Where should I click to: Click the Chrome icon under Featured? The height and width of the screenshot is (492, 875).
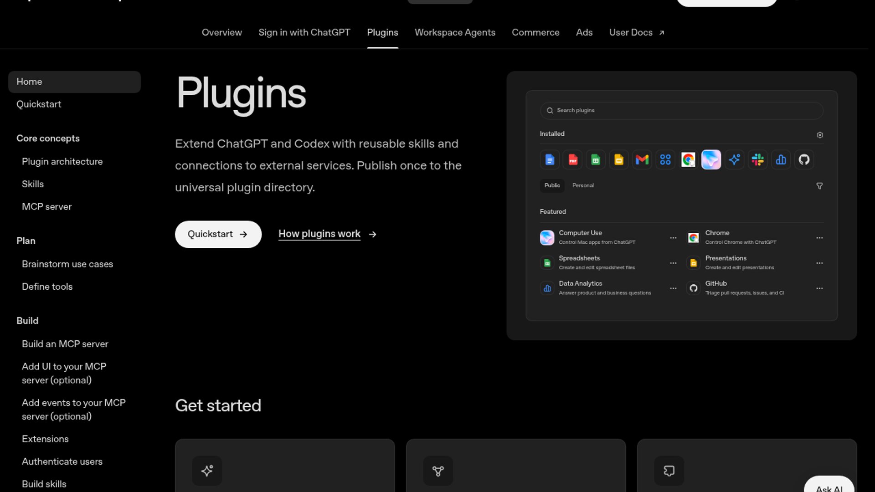click(x=694, y=238)
